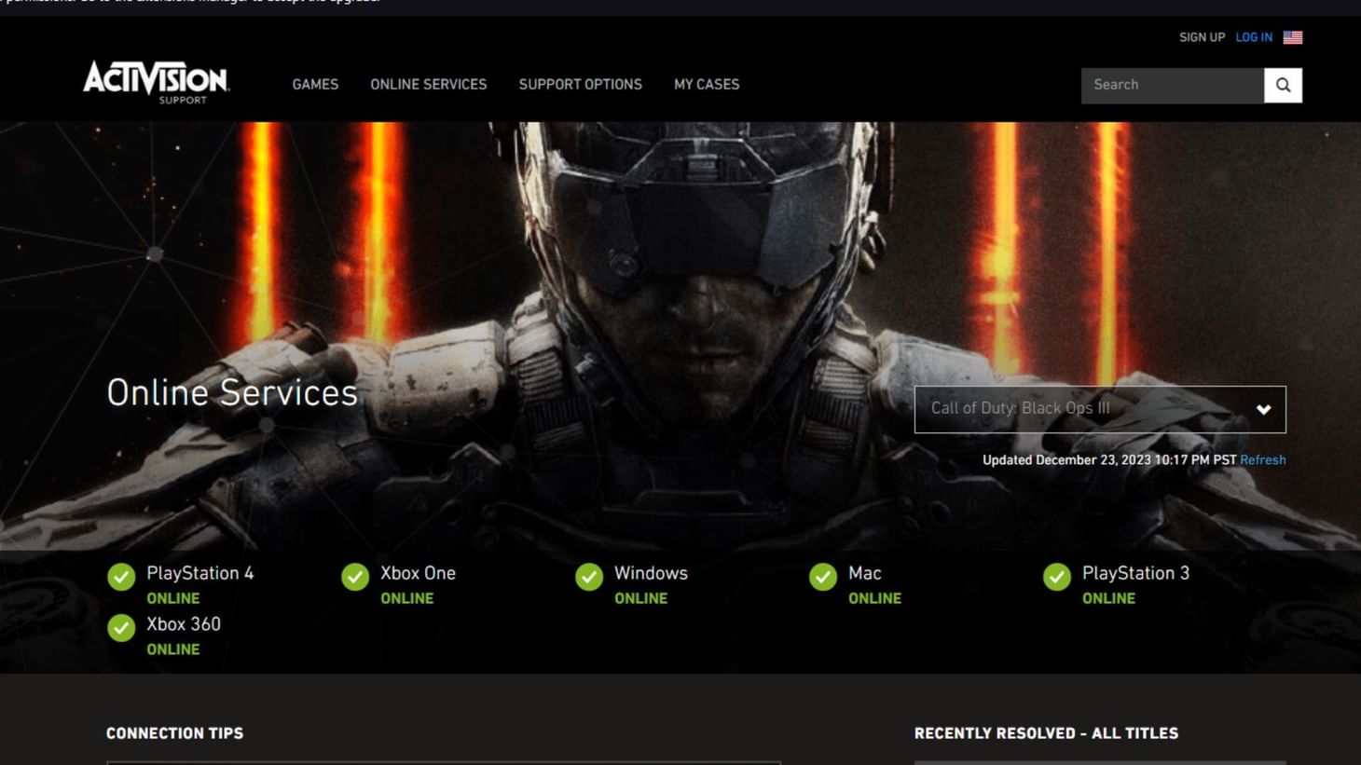Go to Online Services
The image size is (1361, 765).
pos(429,85)
